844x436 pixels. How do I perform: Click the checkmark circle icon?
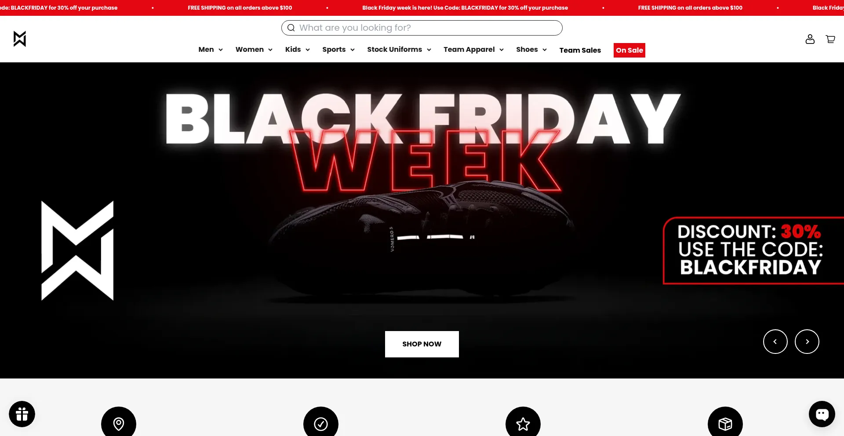coord(321,423)
